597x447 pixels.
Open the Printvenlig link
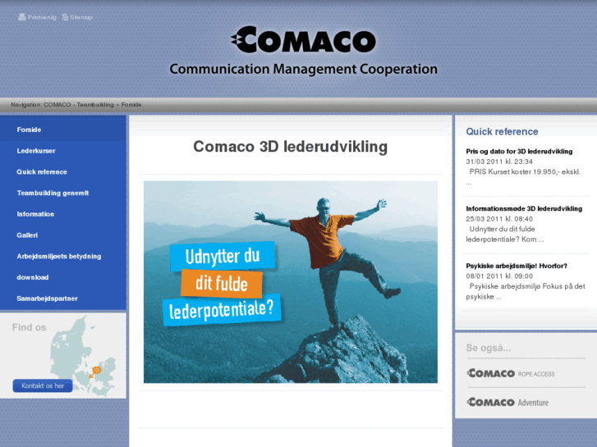42,17
